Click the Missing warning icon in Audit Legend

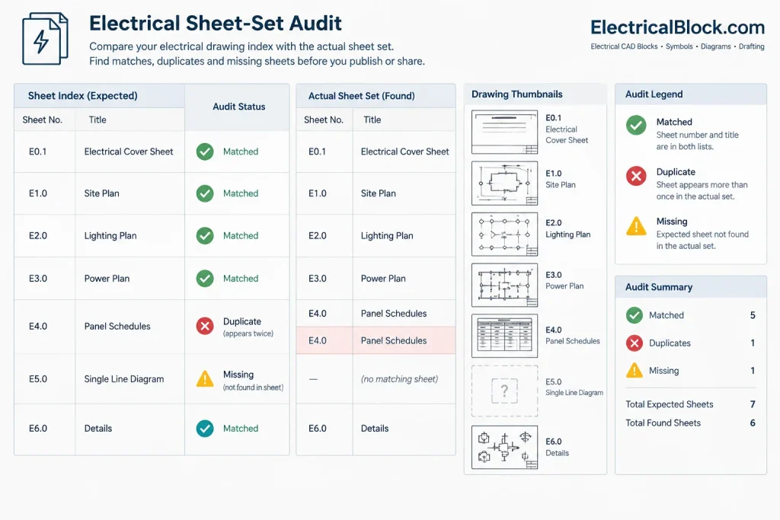coord(636,226)
